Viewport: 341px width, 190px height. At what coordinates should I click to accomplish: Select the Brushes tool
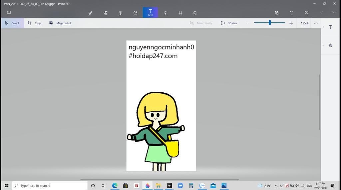pos(91,13)
